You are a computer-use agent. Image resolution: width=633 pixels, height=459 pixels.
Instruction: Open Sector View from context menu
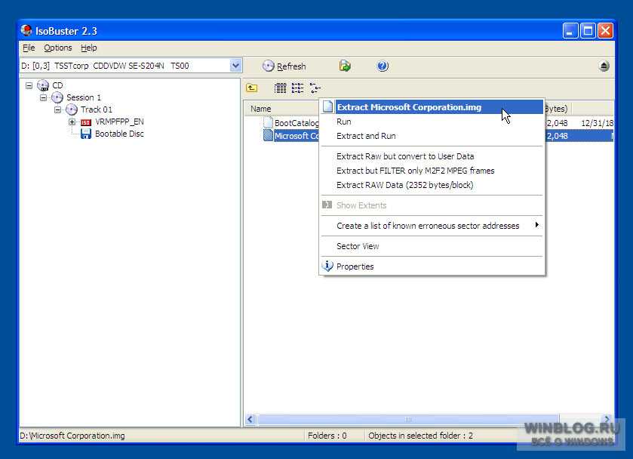point(432,246)
